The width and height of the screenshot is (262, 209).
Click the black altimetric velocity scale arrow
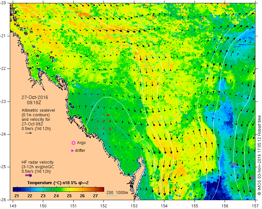(x=28, y=133)
